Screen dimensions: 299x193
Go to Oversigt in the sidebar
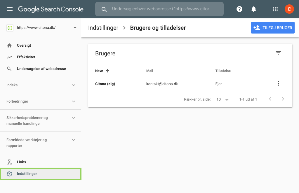coord(40,45)
